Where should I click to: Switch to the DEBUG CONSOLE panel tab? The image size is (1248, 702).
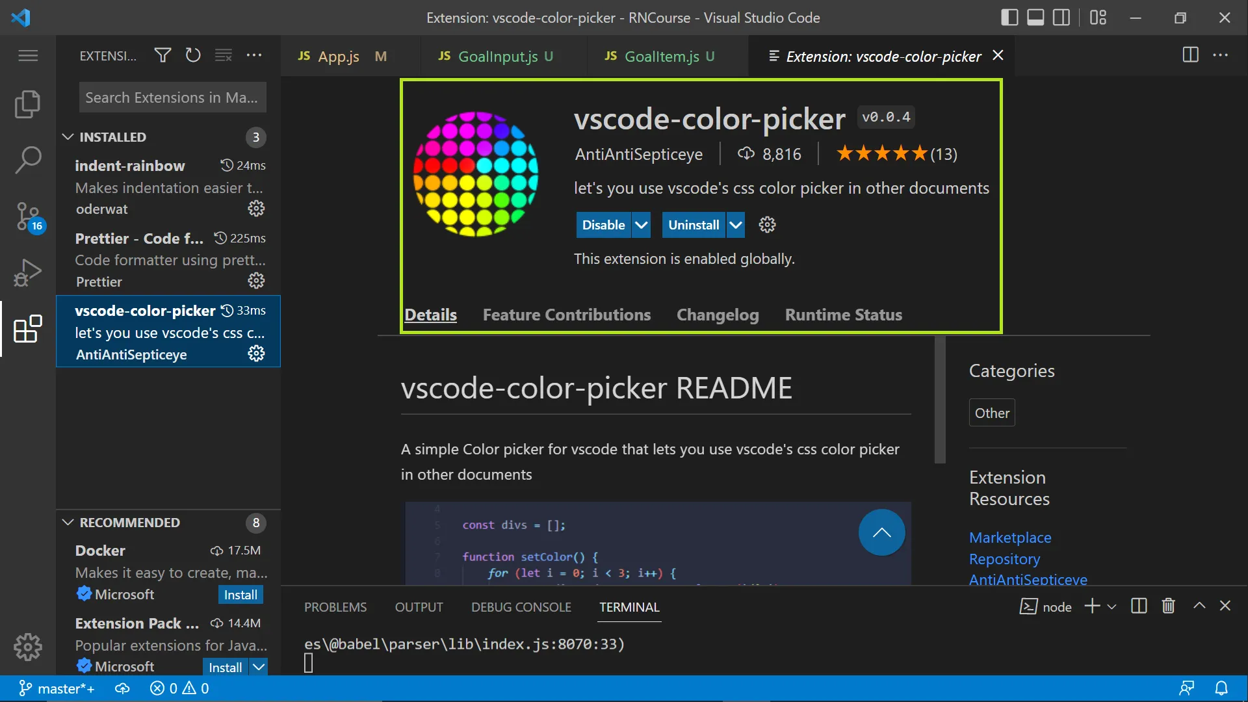[x=521, y=607]
